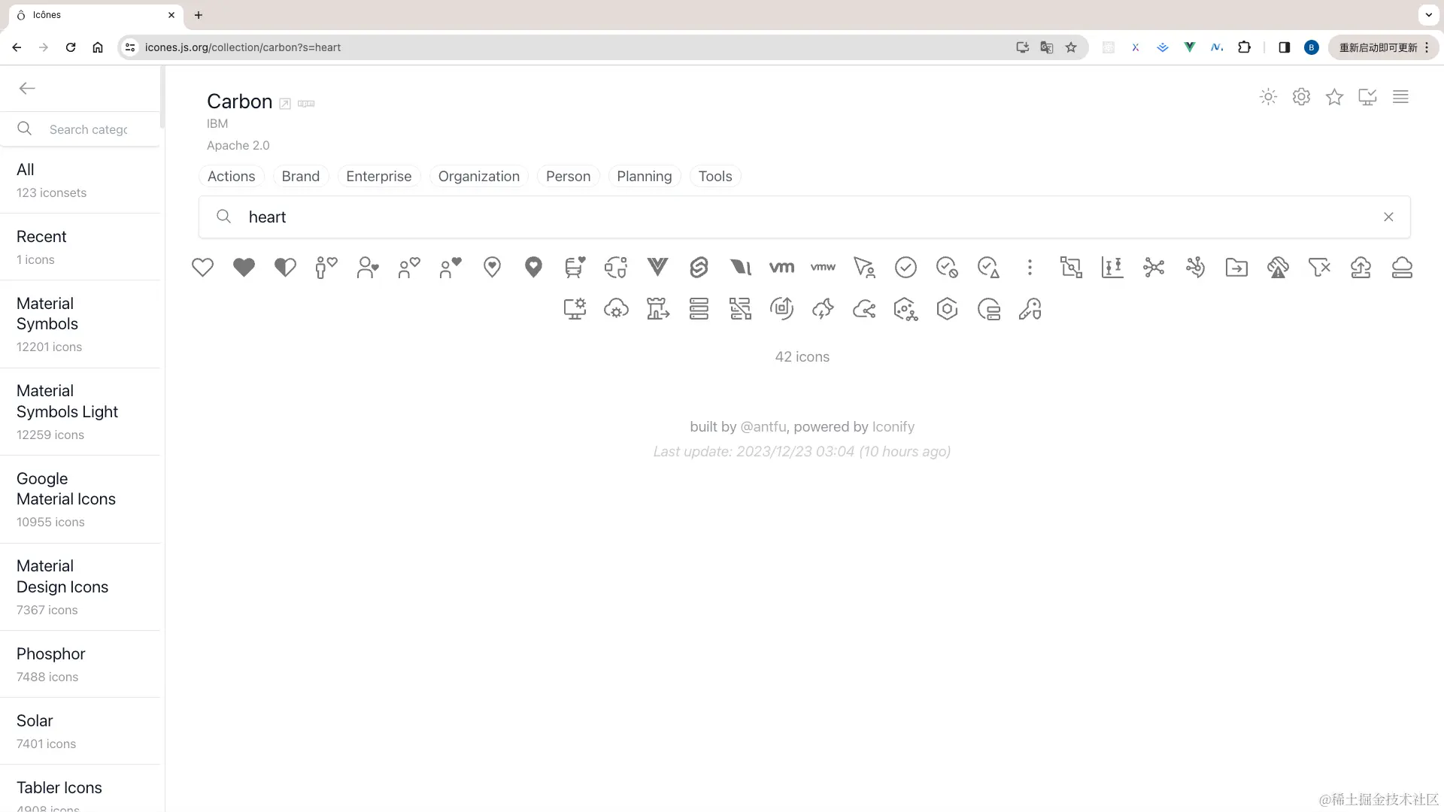Click the filled heart icon

pos(244,267)
